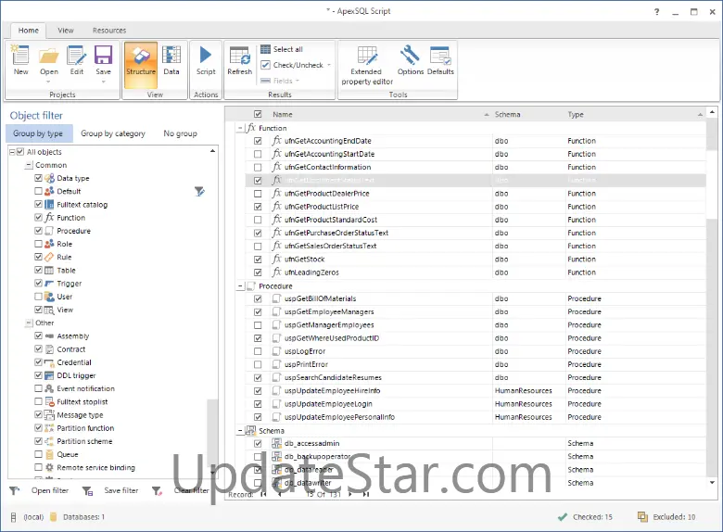Click the filter funnel icon beside Default
The height and width of the screenshot is (532, 723).
click(199, 191)
